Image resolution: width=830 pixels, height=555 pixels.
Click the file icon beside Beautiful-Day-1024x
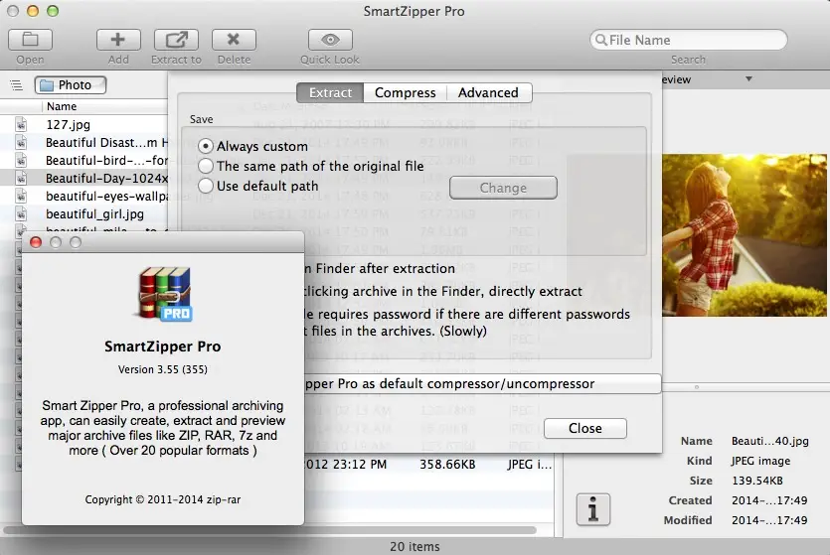(21, 178)
